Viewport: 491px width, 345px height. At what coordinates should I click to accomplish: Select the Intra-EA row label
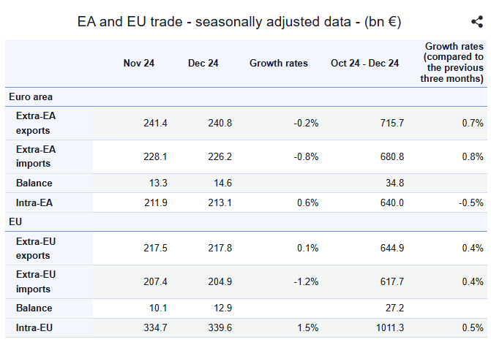34,202
